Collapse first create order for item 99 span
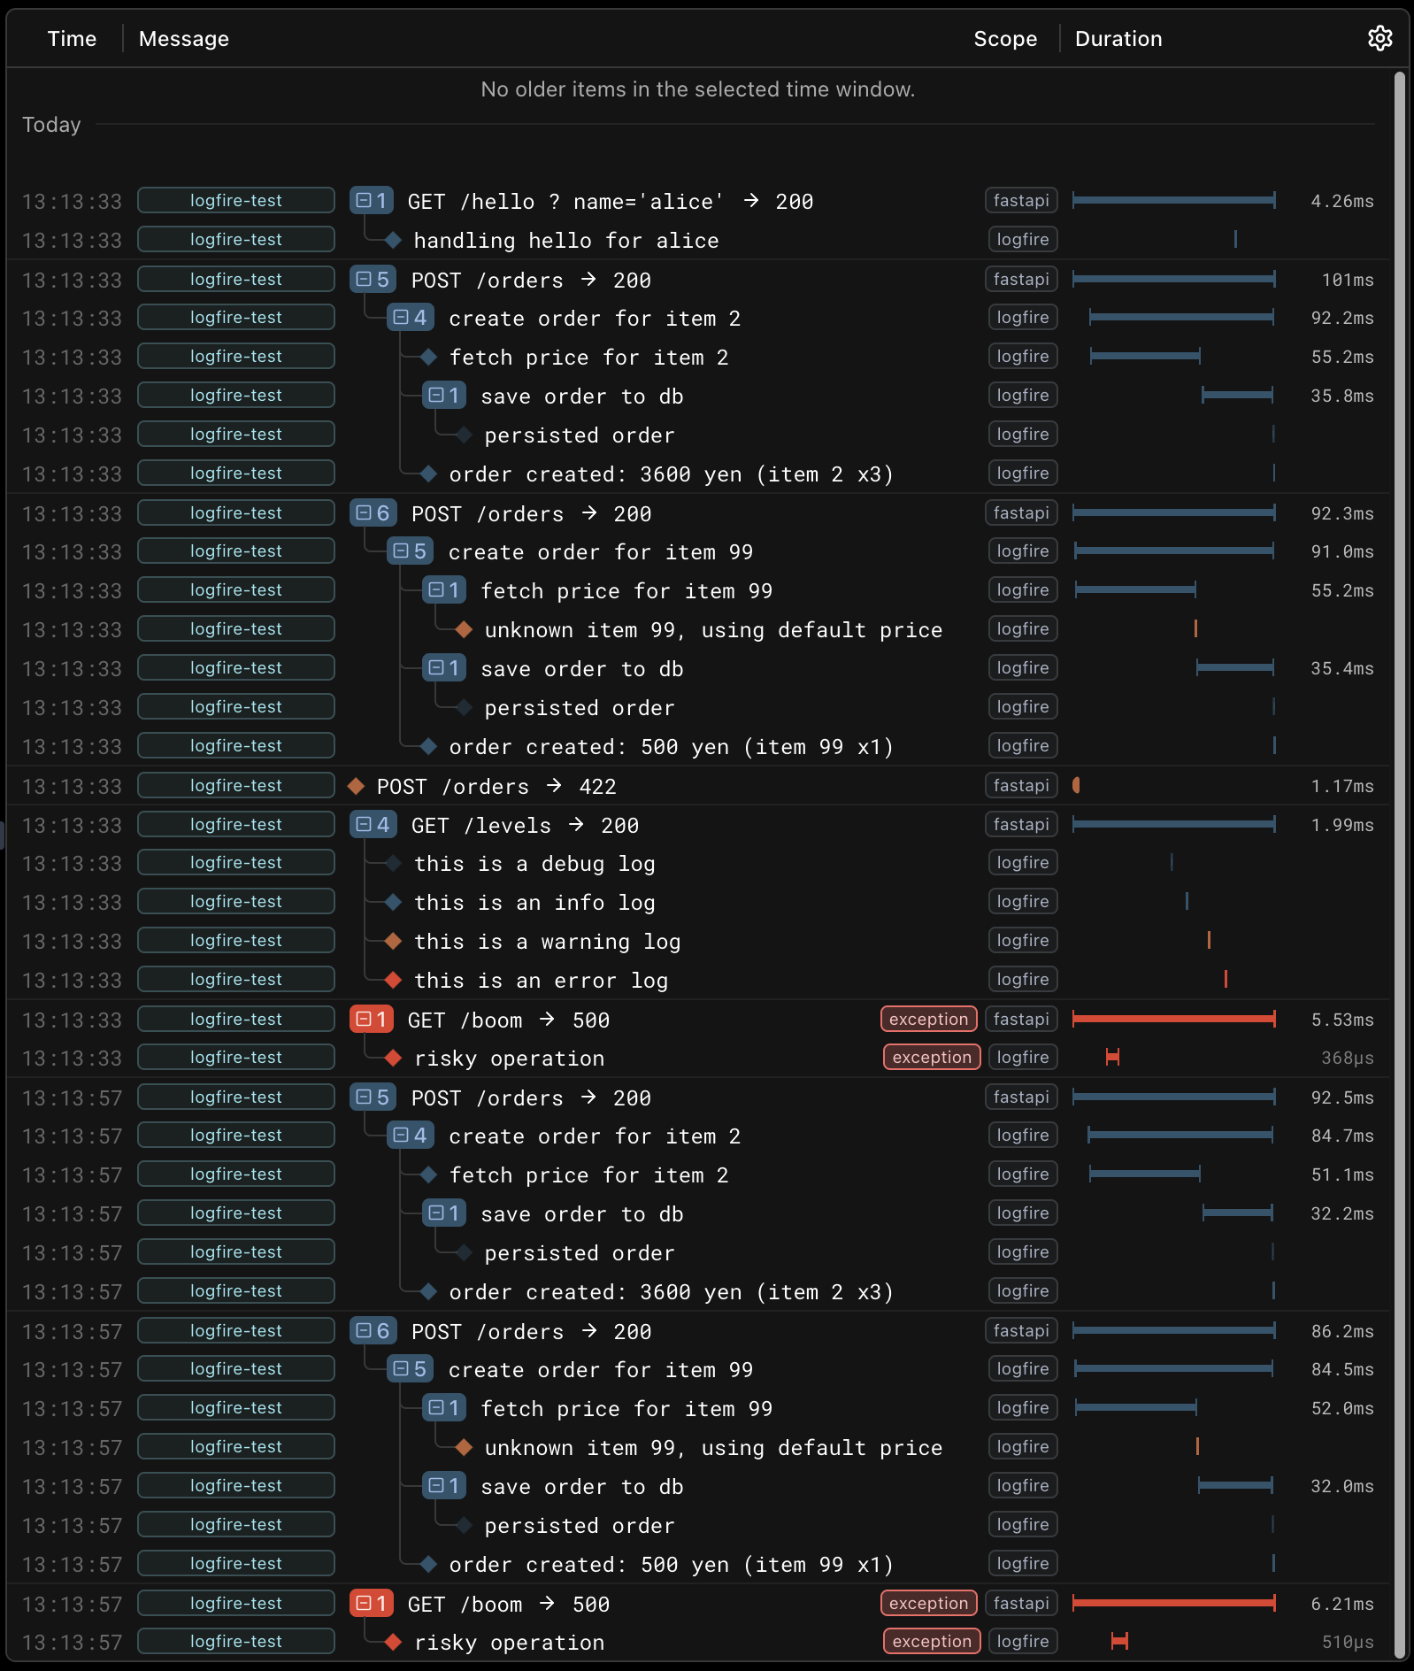 (x=410, y=551)
